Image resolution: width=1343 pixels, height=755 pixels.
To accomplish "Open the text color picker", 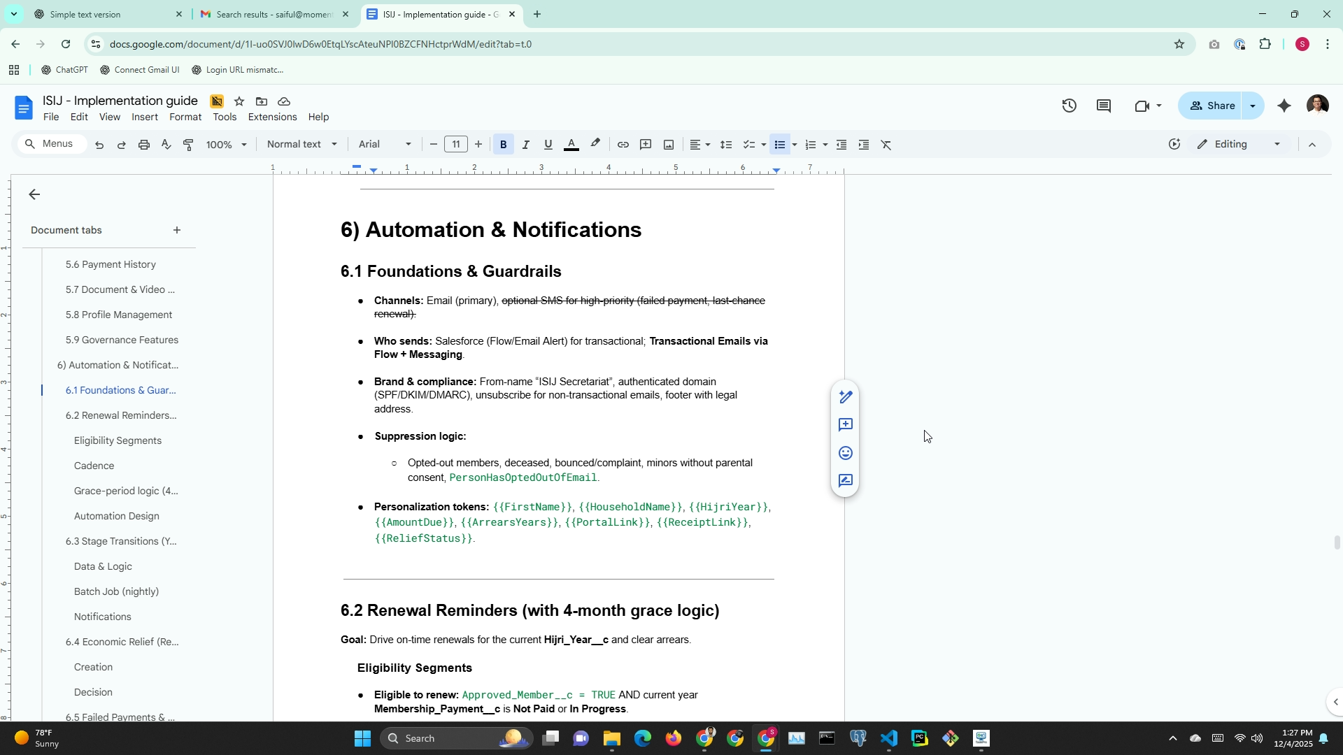I will (x=571, y=145).
